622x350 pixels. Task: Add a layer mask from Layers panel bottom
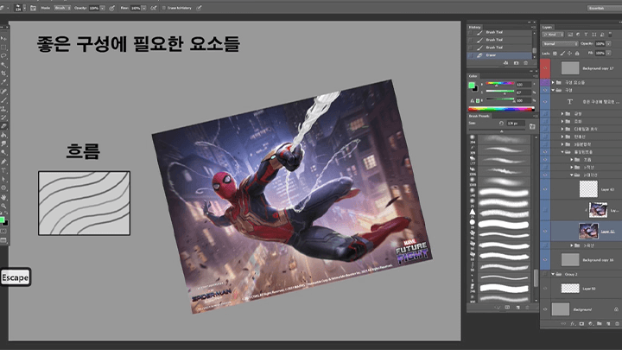tap(581, 324)
